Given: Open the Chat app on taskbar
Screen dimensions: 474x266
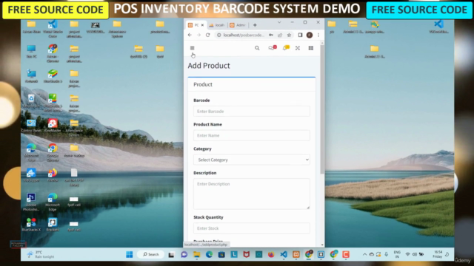Looking at the screenshot, I should (184, 254).
